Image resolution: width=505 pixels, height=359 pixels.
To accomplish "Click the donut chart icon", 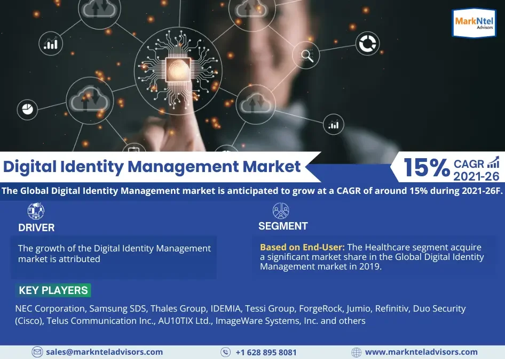I will pyautogui.click(x=367, y=44).
